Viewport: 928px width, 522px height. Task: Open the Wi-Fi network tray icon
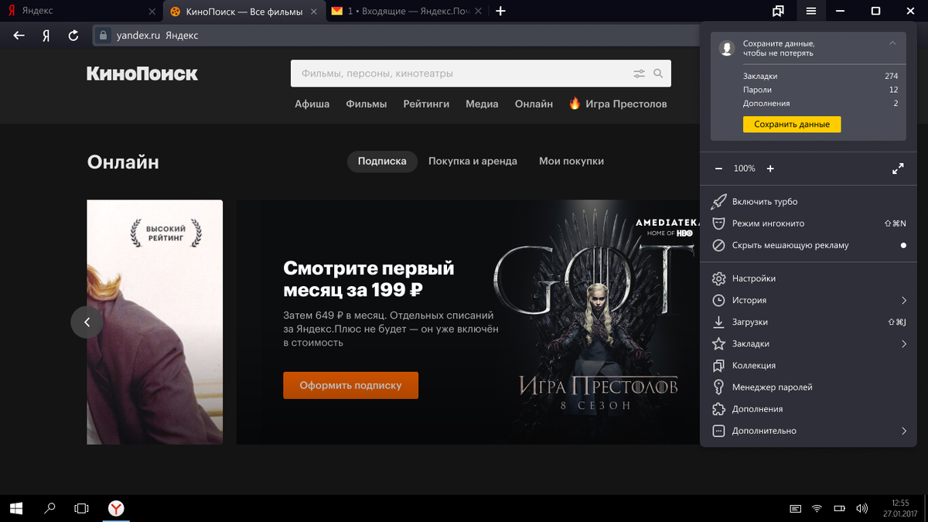(817, 508)
